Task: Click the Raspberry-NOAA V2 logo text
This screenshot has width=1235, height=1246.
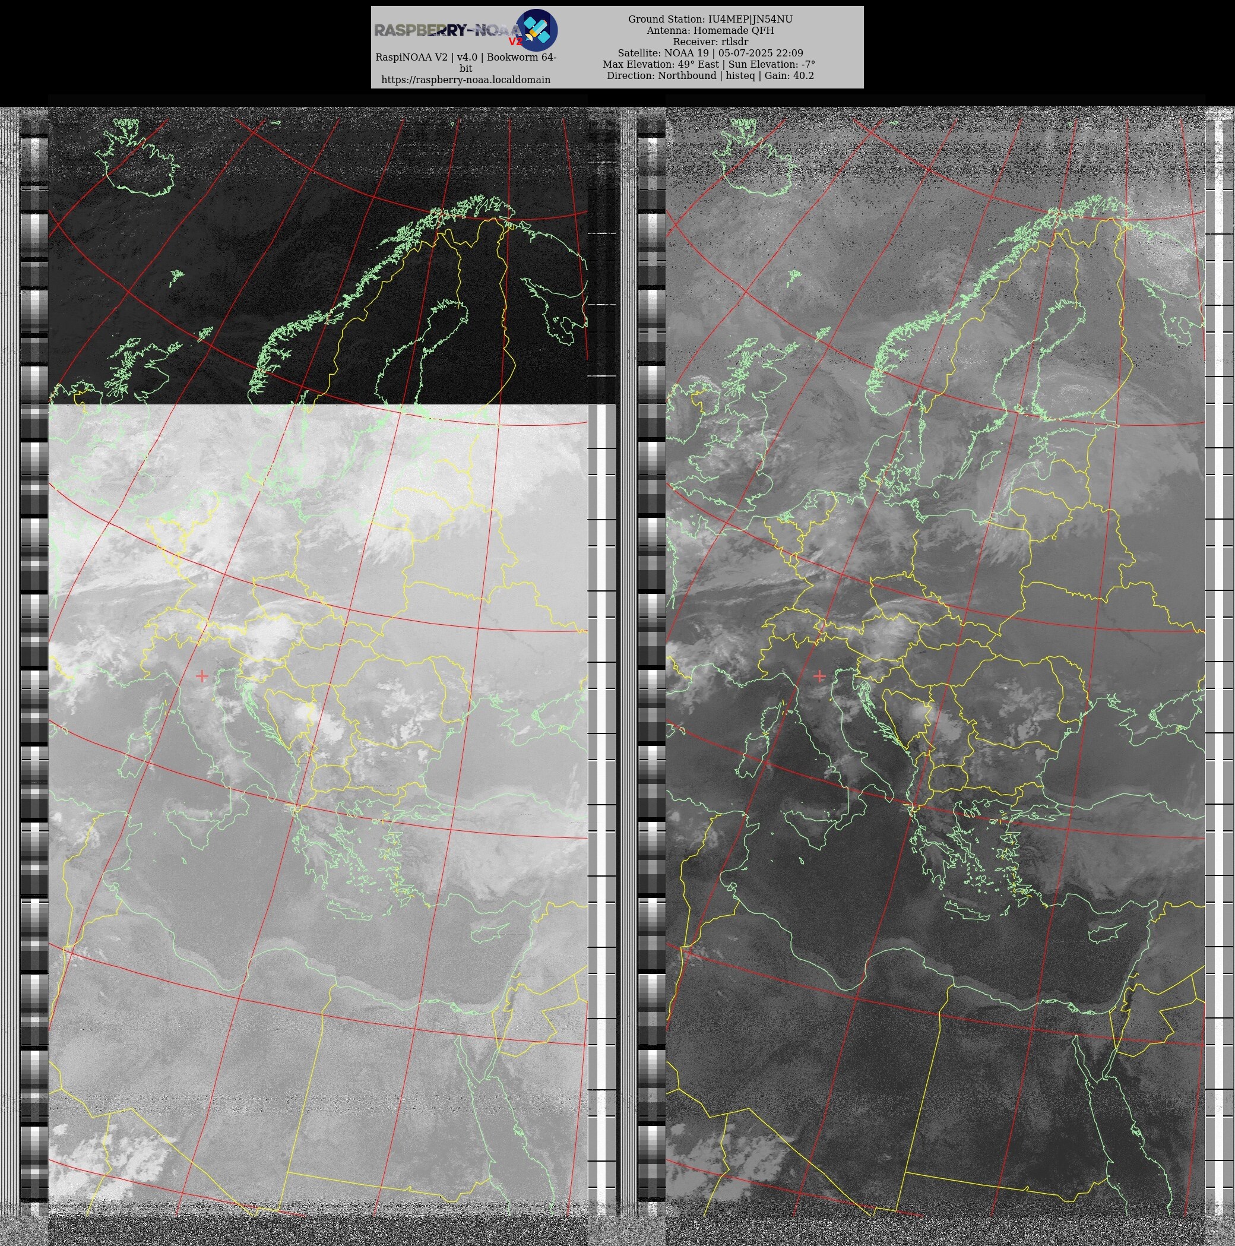Action: point(449,30)
